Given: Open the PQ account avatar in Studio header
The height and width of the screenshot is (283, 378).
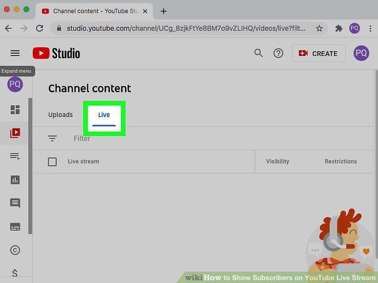Looking at the screenshot, I should (361, 53).
